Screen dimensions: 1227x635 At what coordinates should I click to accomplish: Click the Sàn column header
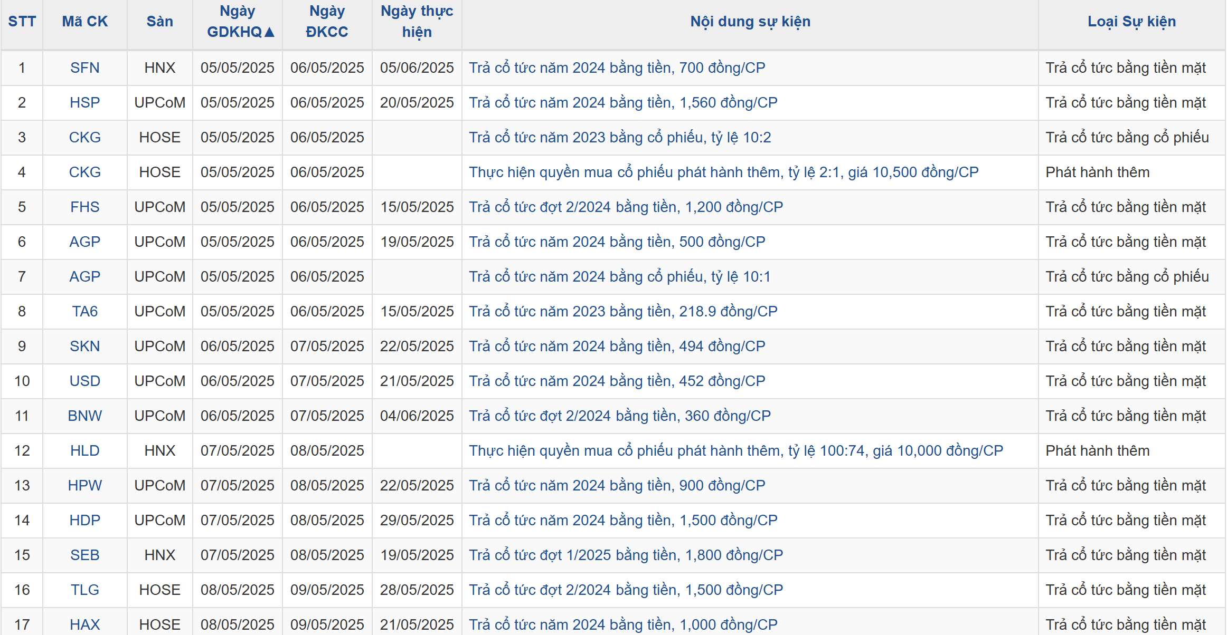coord(159,22)
